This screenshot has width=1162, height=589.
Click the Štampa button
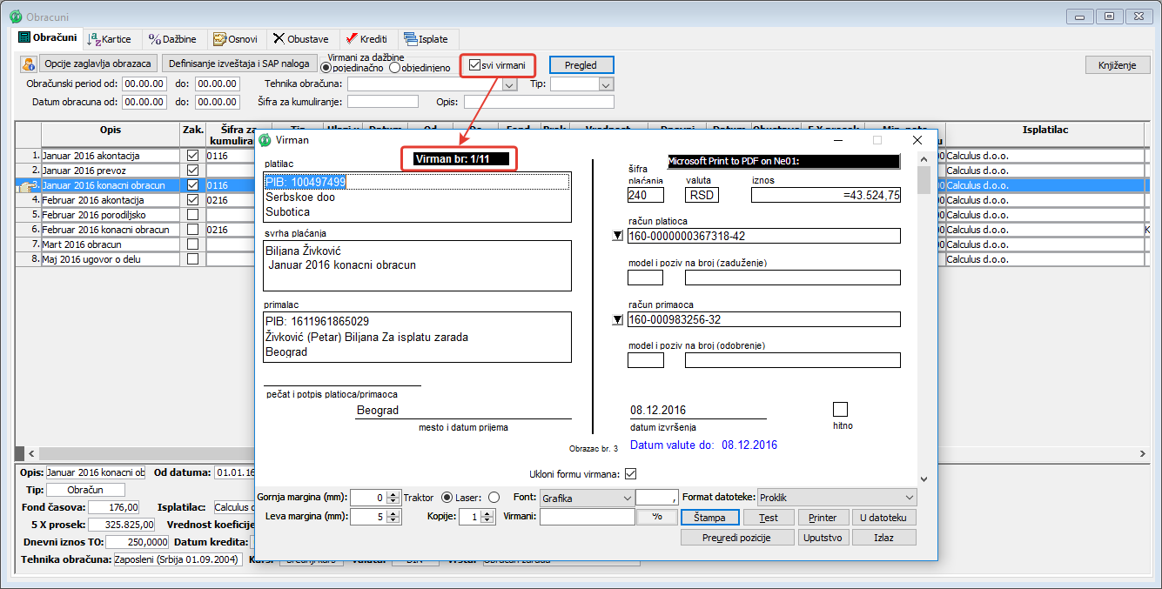click(x=710, y=517)
